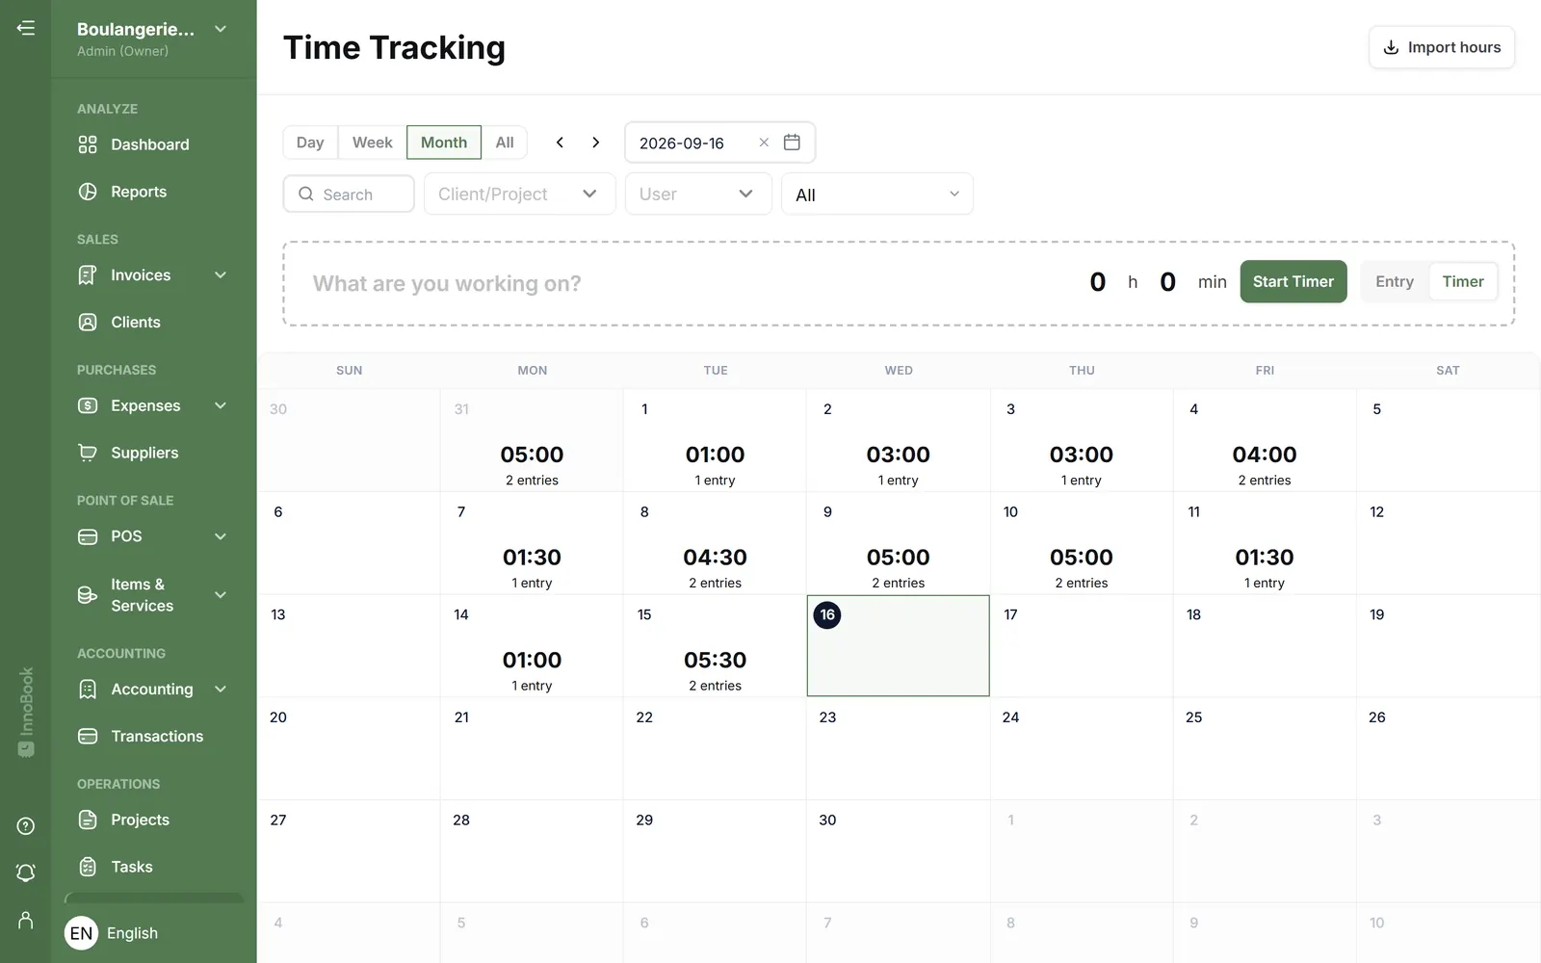Screen dimensions: 1541x963
Task: Click the Tasks clipboard icon
Action: (88, 867)
